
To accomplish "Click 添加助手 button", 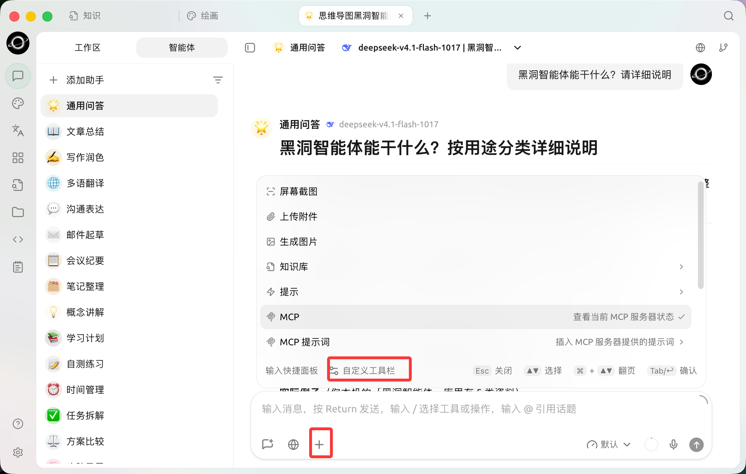I will (x=76, y=80).
